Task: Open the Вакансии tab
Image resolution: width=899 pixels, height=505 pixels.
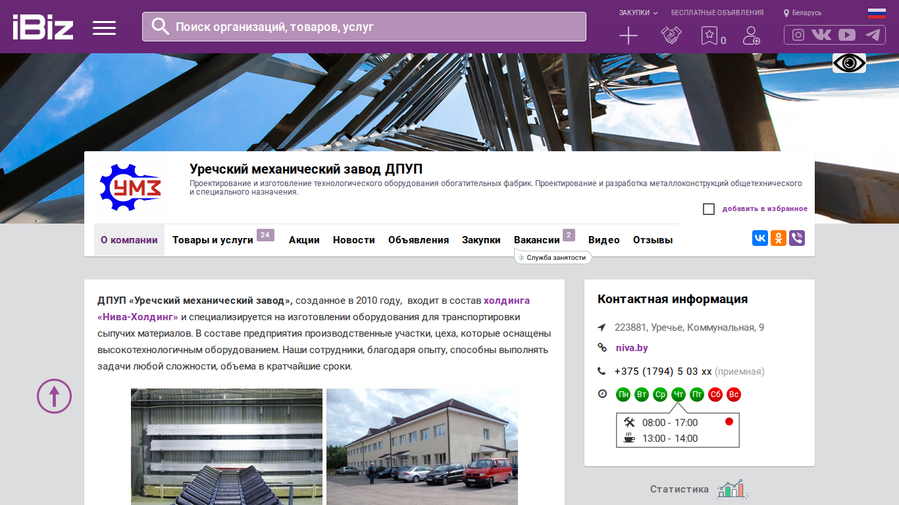Action: click(x=537, y=240)
